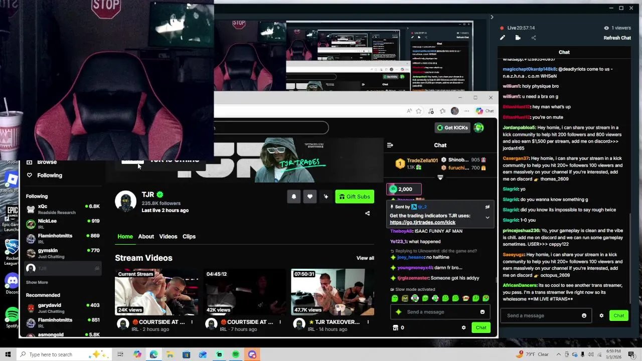
Task: Open emoji picker in Kick chat input
Action: [x=482, y=312]
